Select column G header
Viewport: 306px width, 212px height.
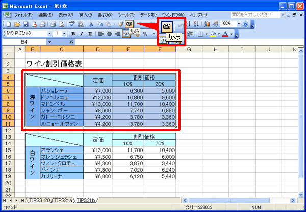(x=189, y=49)
